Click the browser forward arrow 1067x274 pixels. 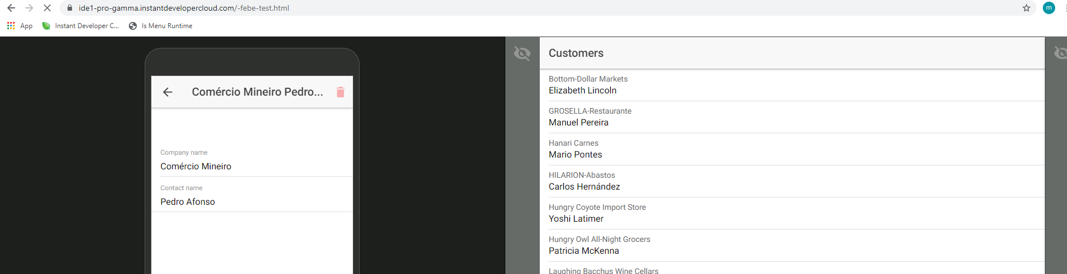pos(29,8)
